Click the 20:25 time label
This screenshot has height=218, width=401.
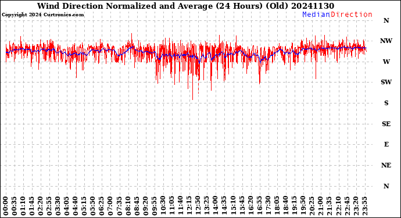tap(312, 206)
